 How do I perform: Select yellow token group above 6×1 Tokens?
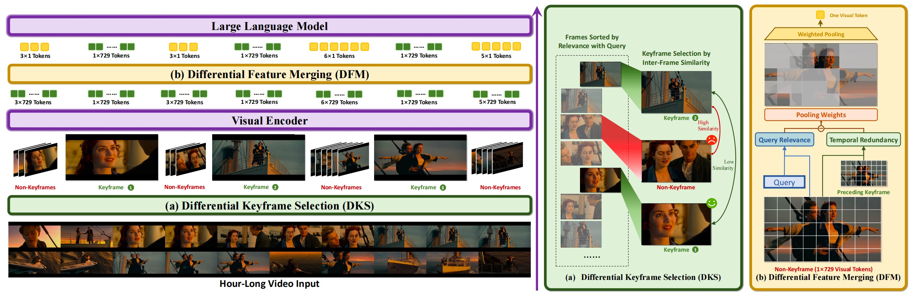(x=339, y=46)
